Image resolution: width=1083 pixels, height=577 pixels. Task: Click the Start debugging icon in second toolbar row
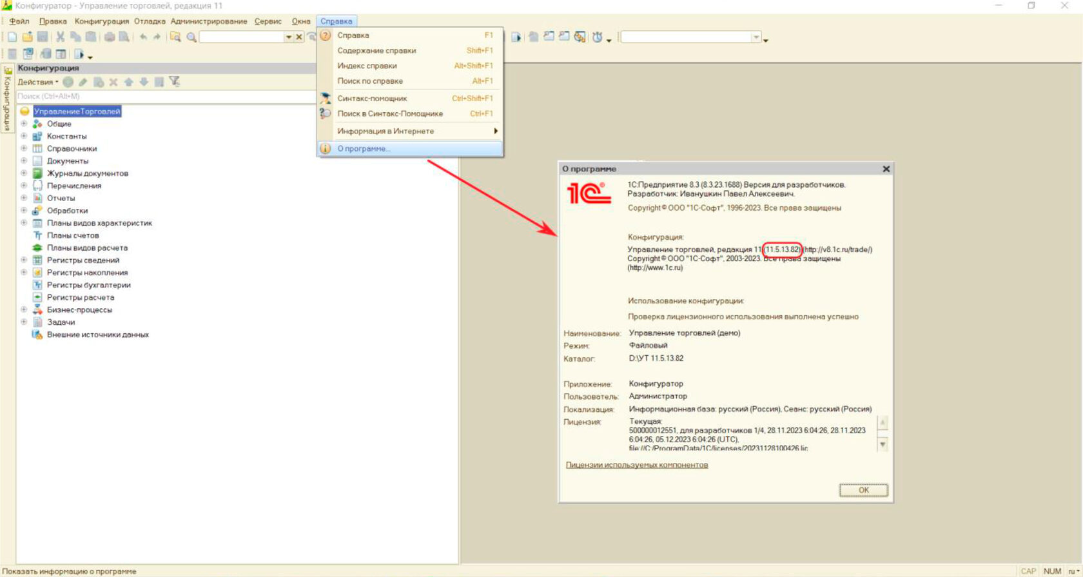79,54
